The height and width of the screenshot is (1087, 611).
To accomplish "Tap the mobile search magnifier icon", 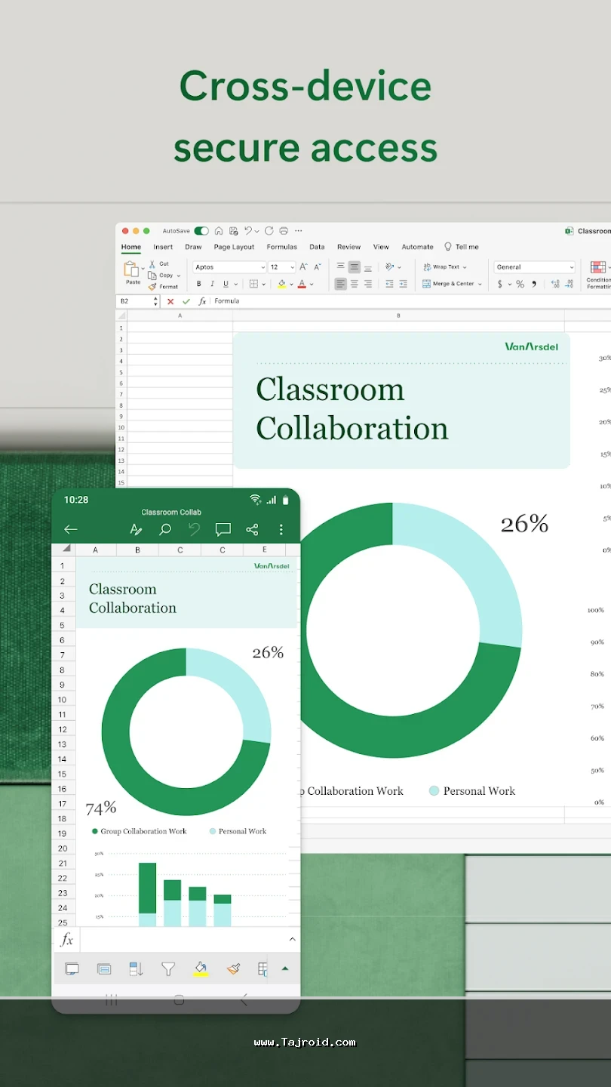I will 165,530.
